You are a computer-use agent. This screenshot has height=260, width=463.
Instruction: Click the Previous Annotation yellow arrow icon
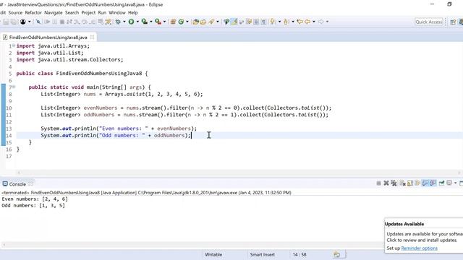pos(286,22)
